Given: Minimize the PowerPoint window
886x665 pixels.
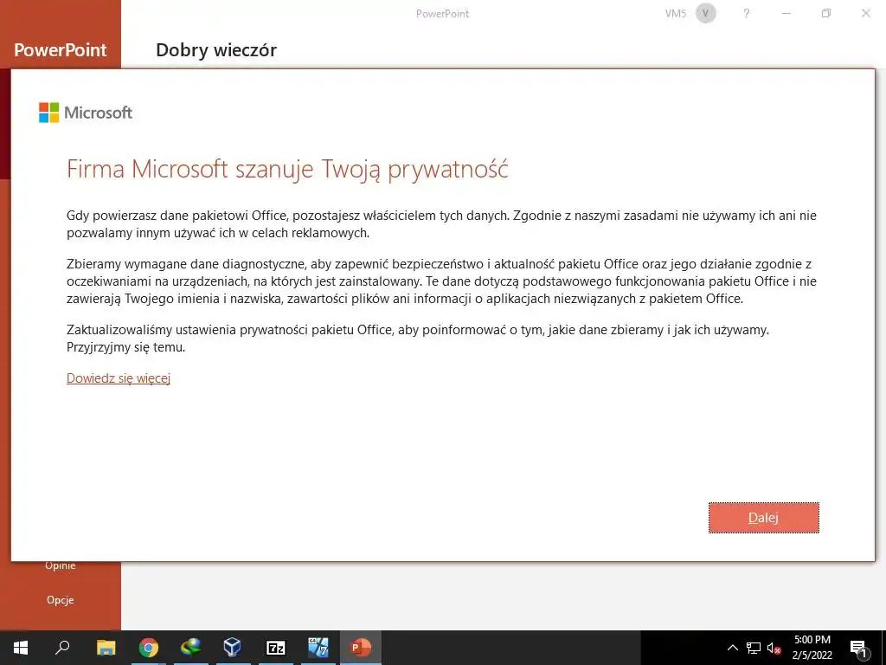Looking at the screenshot, I should (x=786, y=14).
